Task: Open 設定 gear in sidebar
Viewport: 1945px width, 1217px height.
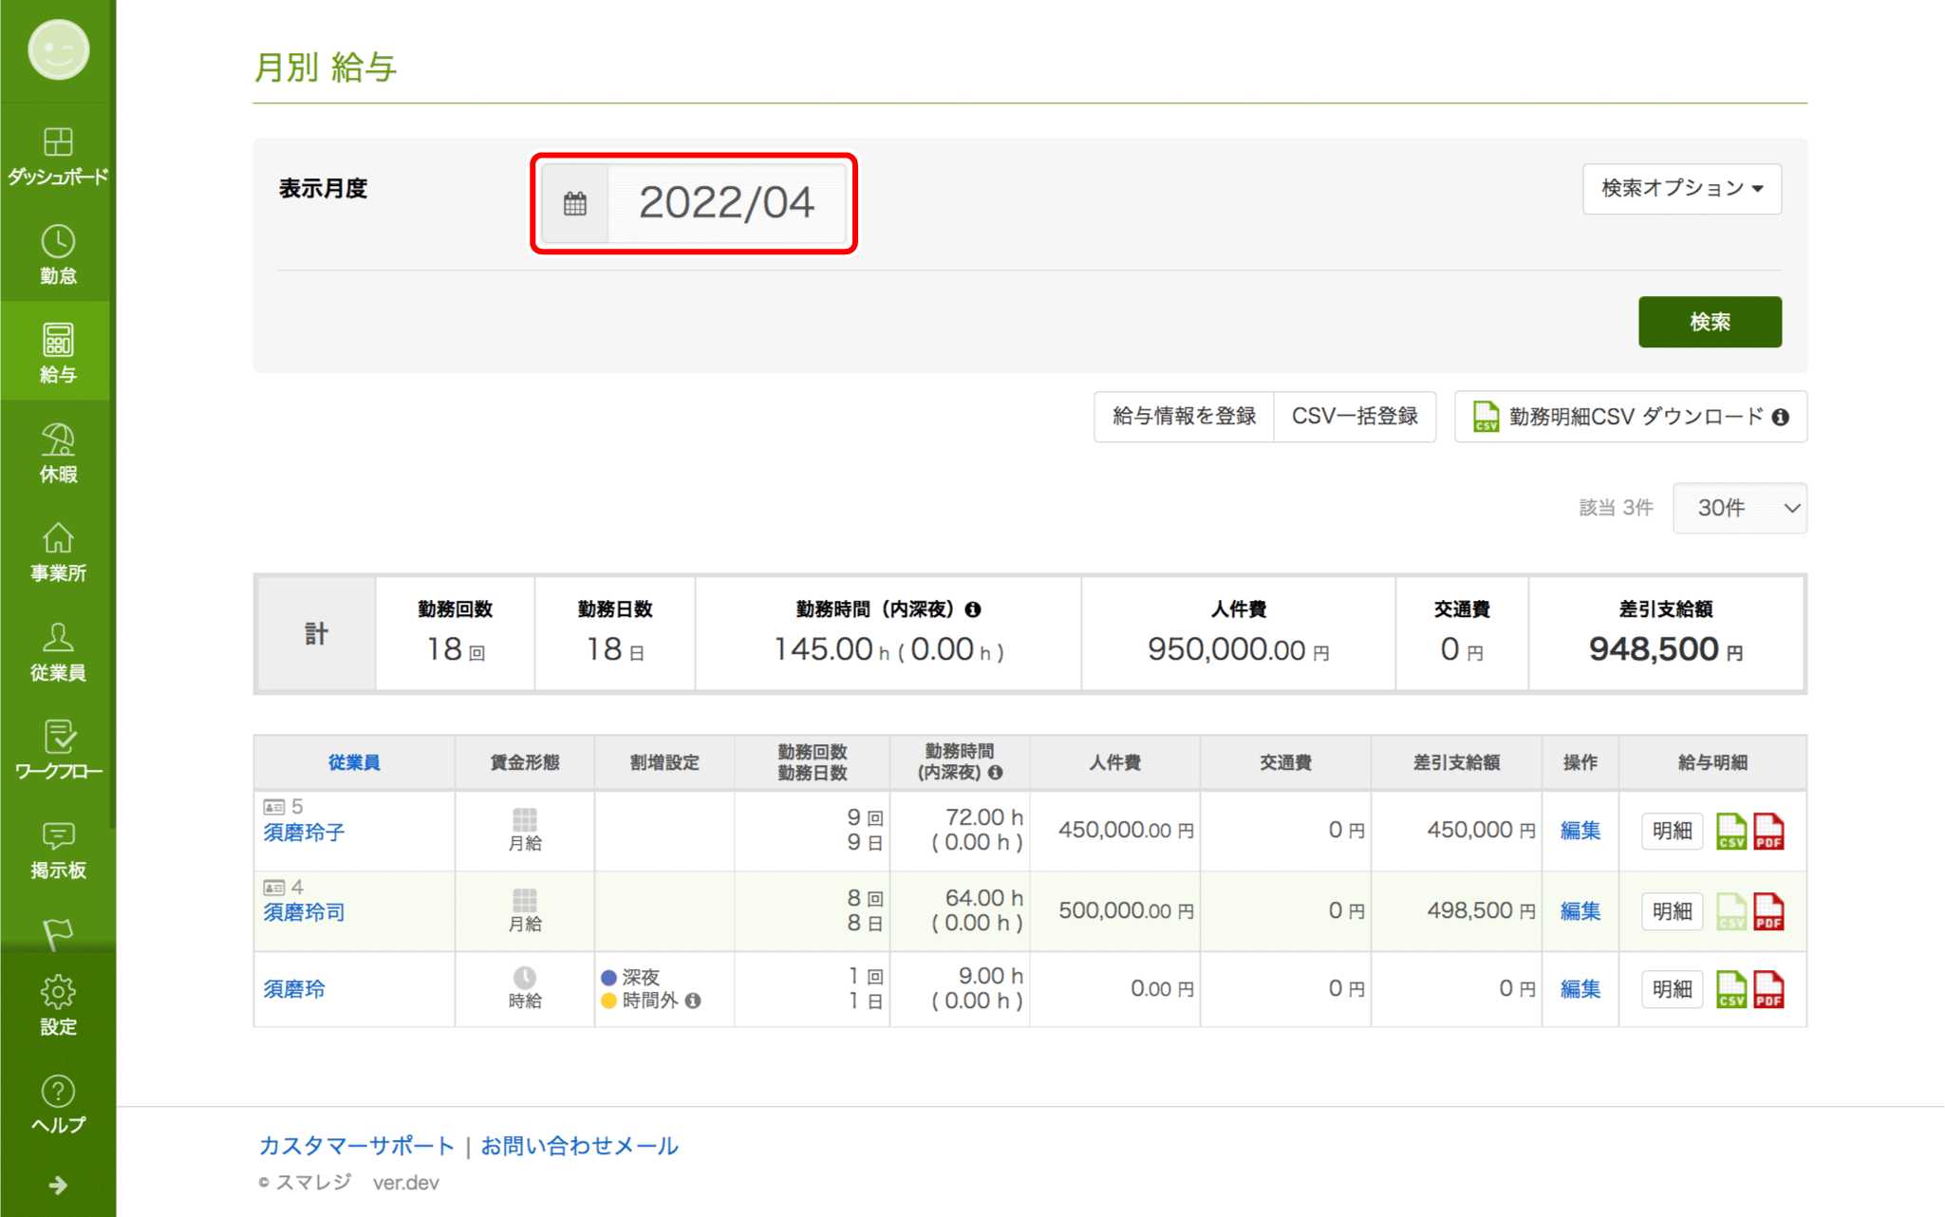Action: click(58, 1005)
